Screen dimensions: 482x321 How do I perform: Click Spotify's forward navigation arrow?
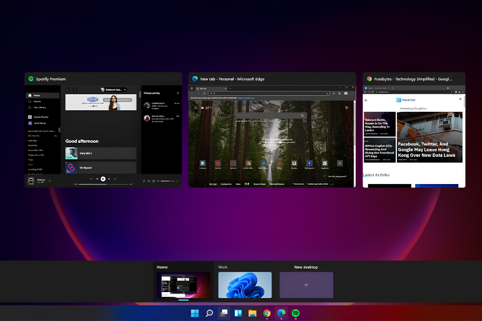click(74, 90)
